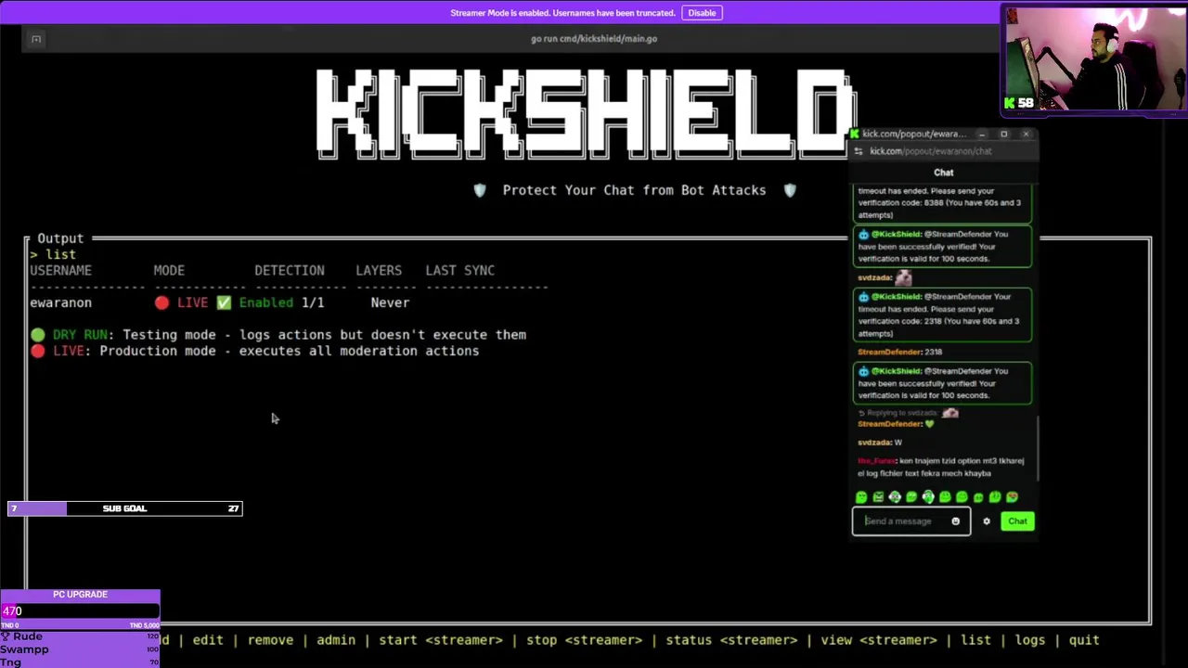Click the Swampp leaderboard entry
1188x668 pixels.
[24, 649]
